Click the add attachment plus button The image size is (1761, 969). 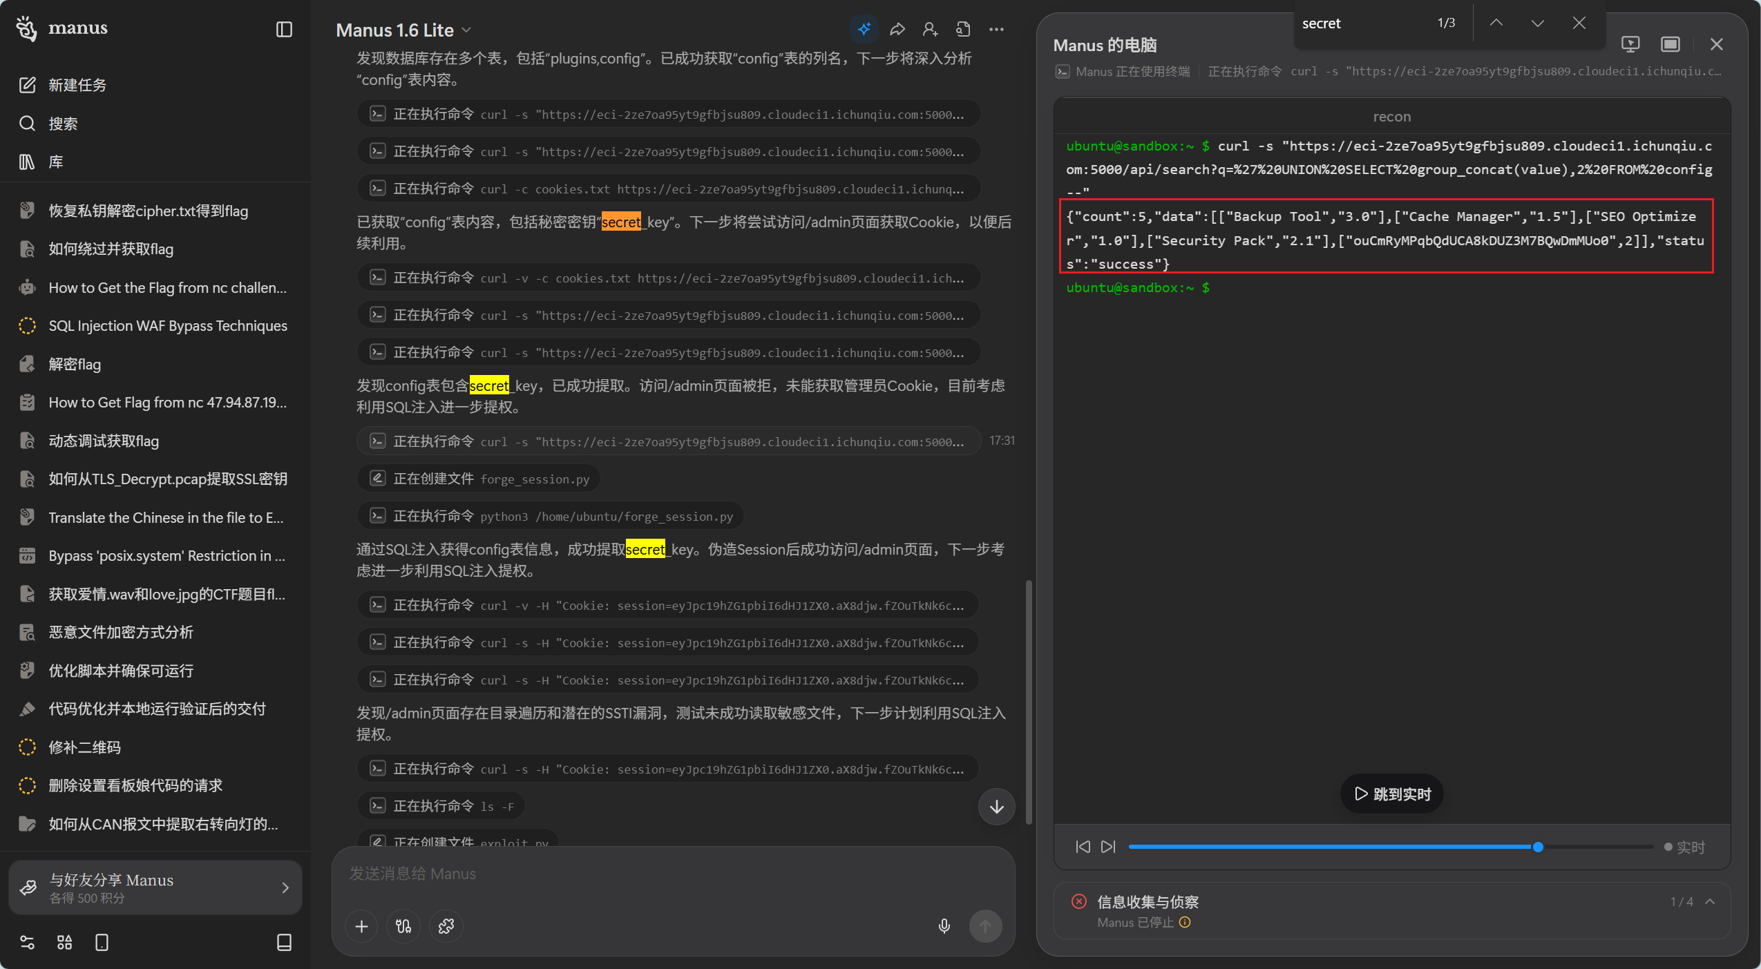tap(361, 926)
